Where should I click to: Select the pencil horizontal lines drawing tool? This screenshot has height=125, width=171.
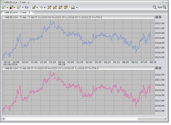[60, 7]
